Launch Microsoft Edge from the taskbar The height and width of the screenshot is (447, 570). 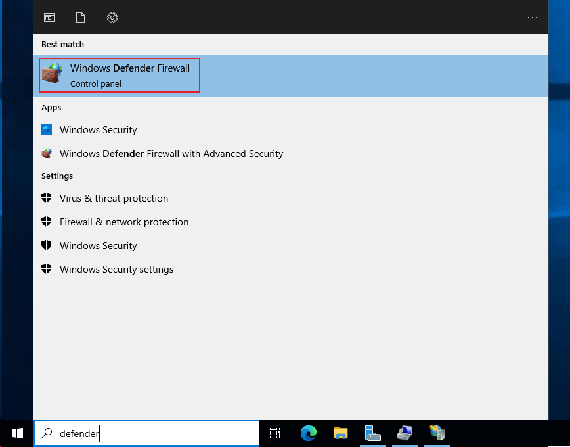coord(308,433)
